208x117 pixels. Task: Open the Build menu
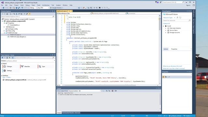(22, 5)
